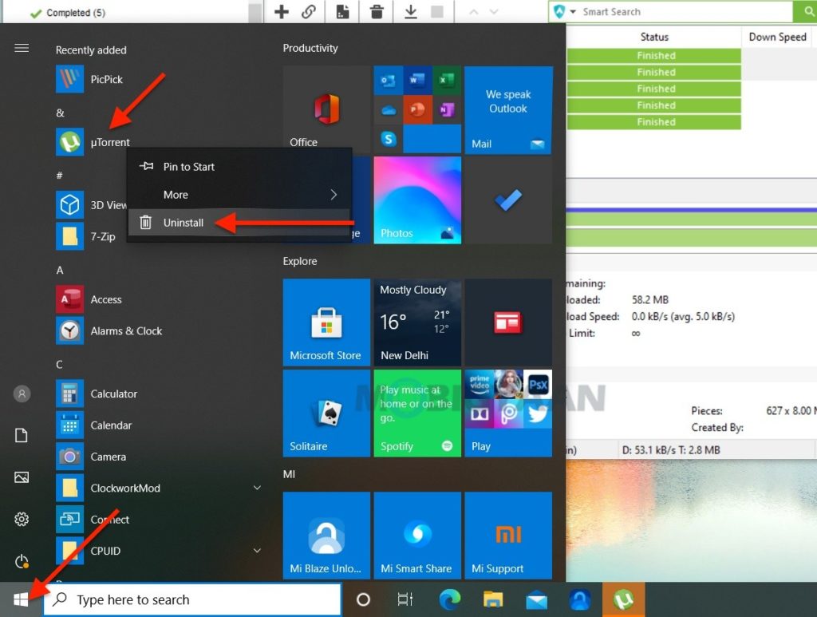817x617 pixels.
Task: Open PicPick from Recently added
Action: click(x=89, y=79)
